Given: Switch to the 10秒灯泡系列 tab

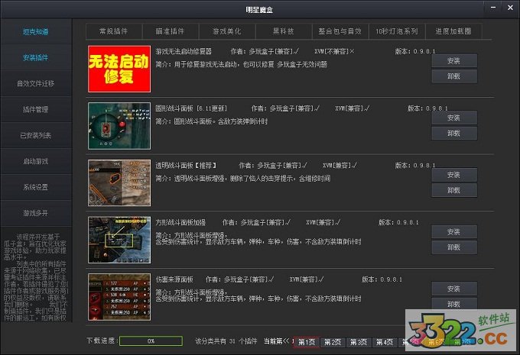Looking at the screenshot, I should tap(397, 31).
